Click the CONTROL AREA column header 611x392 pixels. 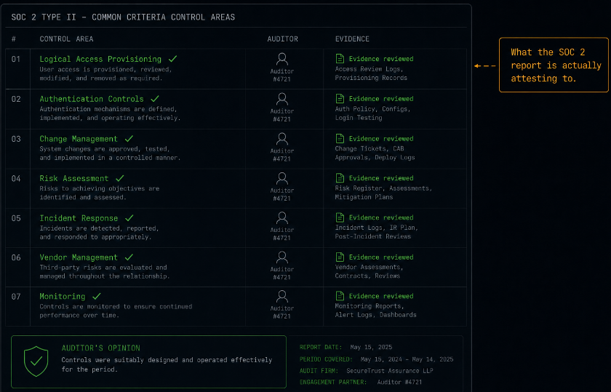[66, 39]
